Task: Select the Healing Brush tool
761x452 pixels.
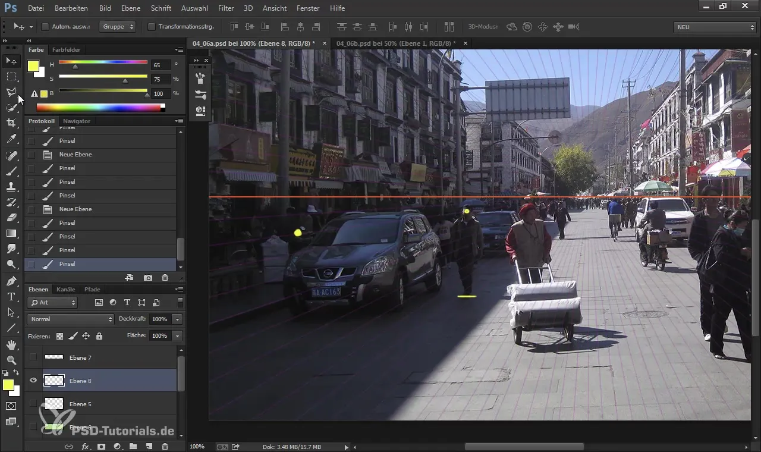Action: pos(11,155)
